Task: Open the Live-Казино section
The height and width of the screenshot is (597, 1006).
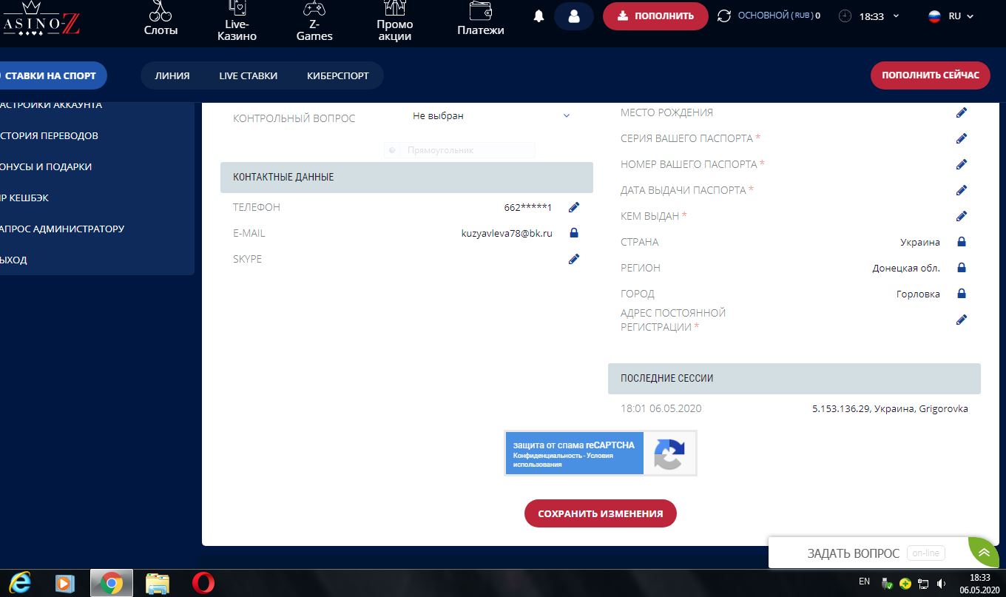Action: tap(237, 21)
